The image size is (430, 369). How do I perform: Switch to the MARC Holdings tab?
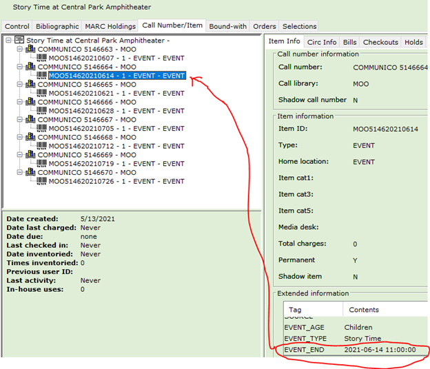(x=111, y=26)
